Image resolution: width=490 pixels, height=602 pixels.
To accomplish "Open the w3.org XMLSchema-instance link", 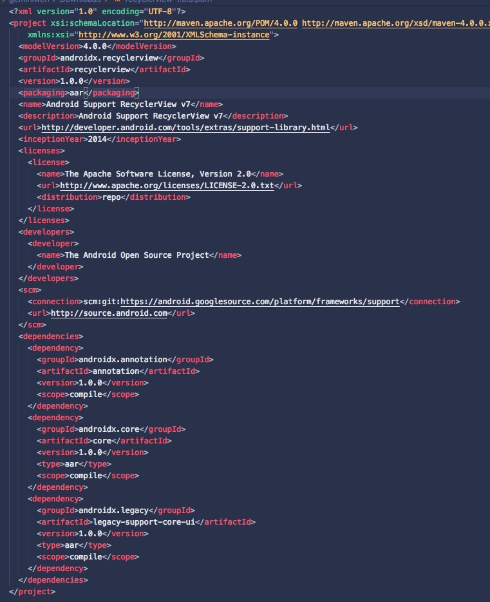I will pyautogui.click(x=174, y=35).
